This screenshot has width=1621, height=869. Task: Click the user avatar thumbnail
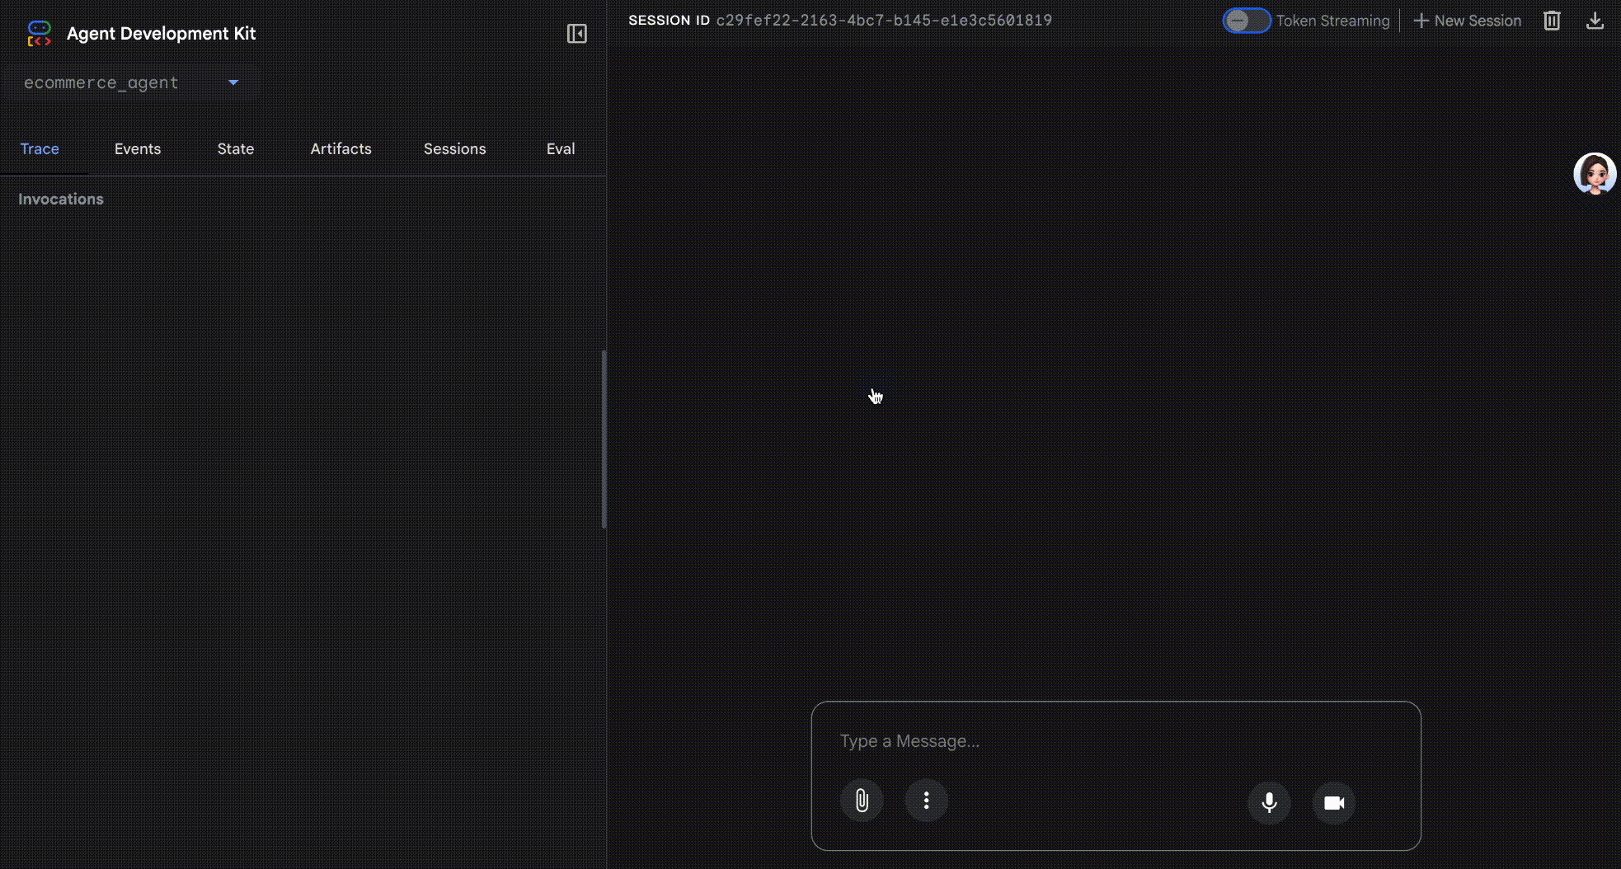tap(1594, 174)
